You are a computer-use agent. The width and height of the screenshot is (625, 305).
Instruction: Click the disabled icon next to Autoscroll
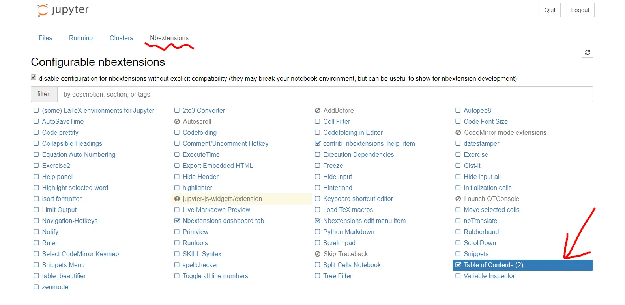177,122
